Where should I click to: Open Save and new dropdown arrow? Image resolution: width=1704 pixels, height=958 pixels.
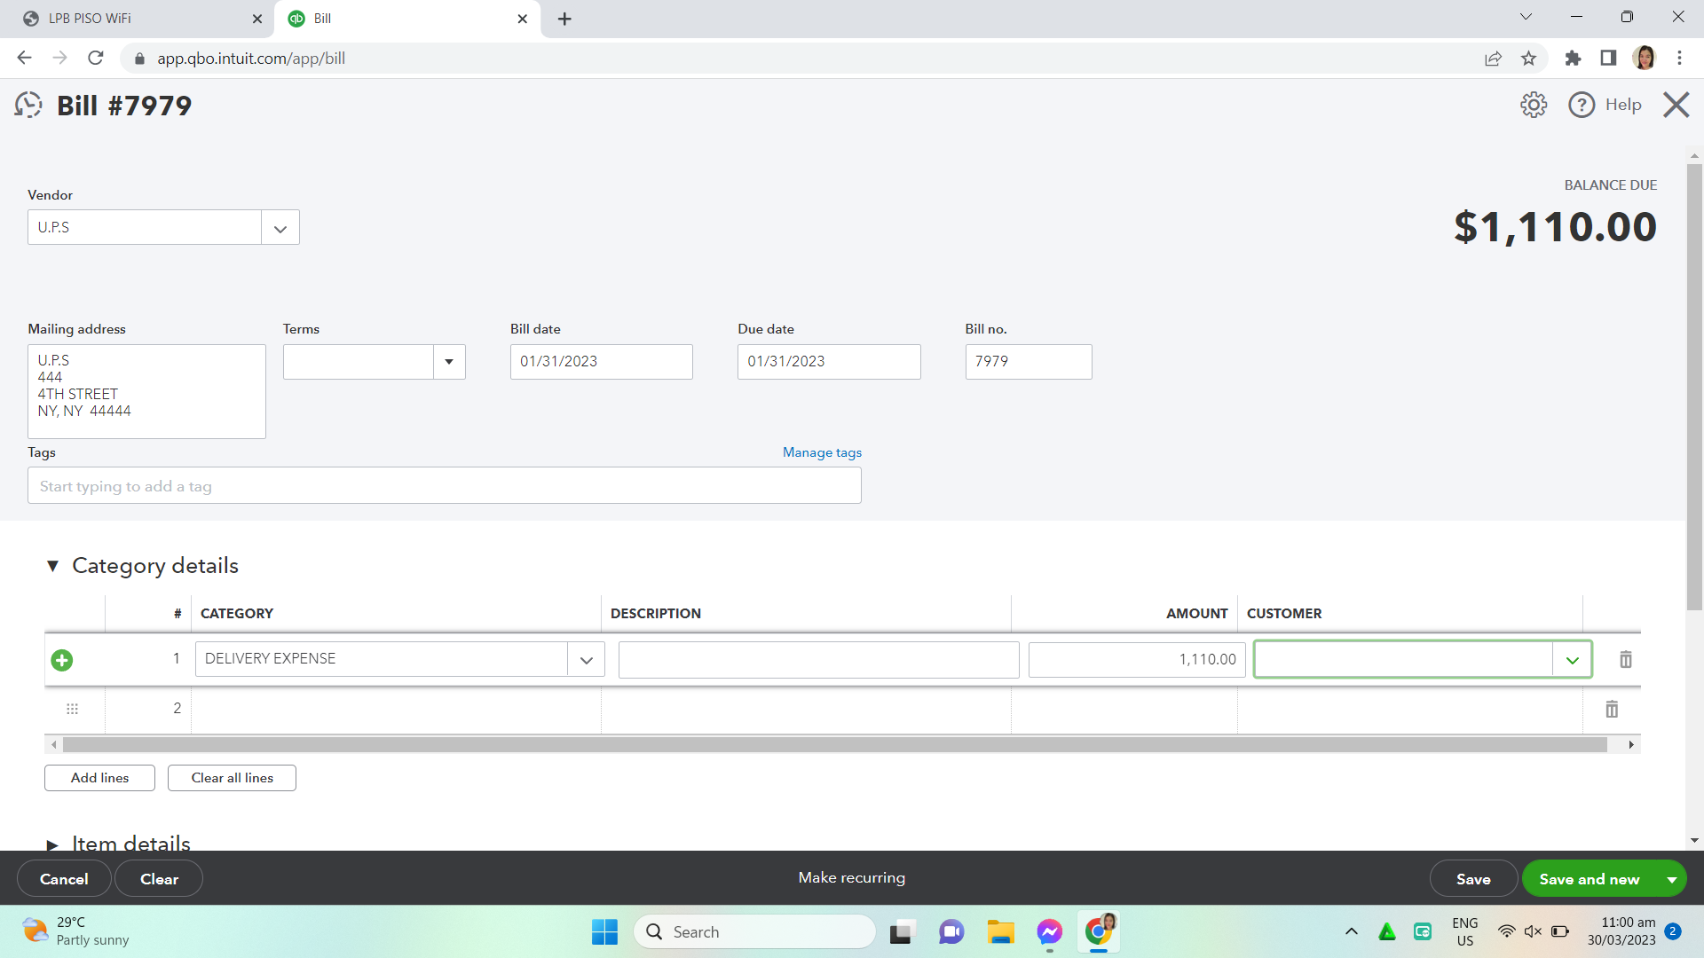pos(1672,879)
